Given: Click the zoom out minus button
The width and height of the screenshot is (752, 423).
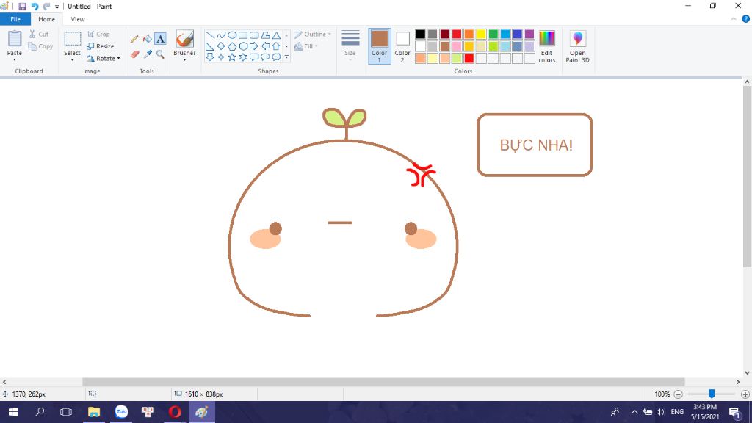Looking at the screenshot, I should [678, 394].
